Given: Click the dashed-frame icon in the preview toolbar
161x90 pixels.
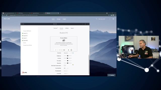Looking at the screenshot, I should point(58,50).
